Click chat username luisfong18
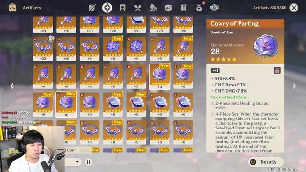The width and height of the screenshot is (306, 172). pyautogui.click(x=10, y=113)
